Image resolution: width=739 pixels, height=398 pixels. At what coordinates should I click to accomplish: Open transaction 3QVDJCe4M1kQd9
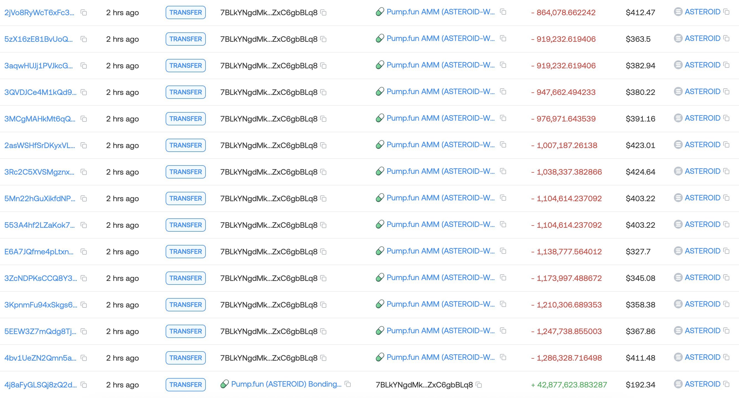click(40, 92)
